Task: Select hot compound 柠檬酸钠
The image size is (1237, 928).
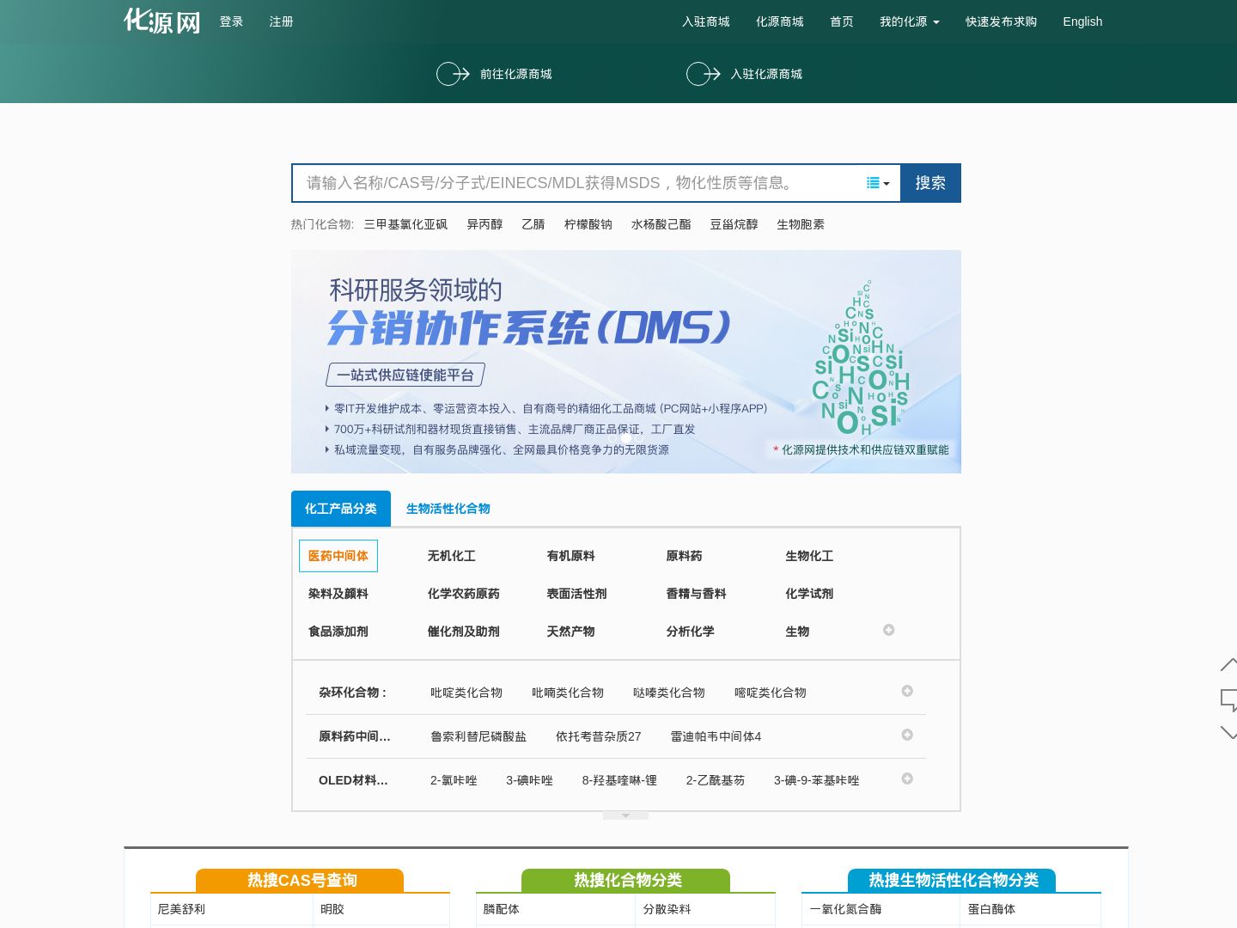Action: point(588,224)
